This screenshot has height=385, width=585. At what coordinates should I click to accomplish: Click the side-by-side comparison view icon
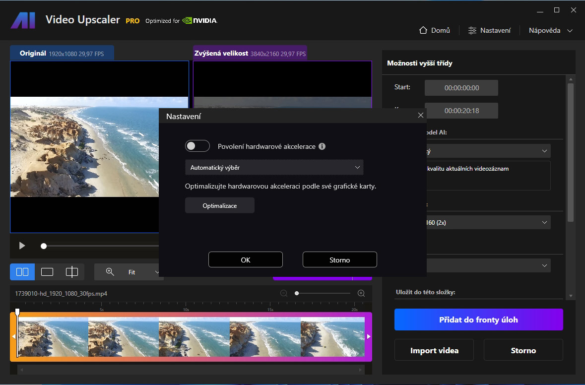(x=22, y=272)
